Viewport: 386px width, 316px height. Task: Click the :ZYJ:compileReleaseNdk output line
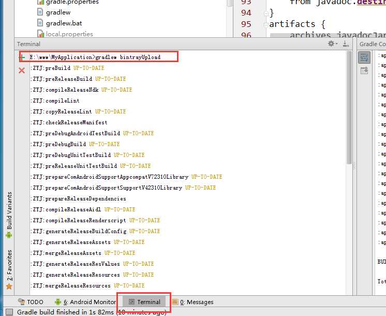81,90
